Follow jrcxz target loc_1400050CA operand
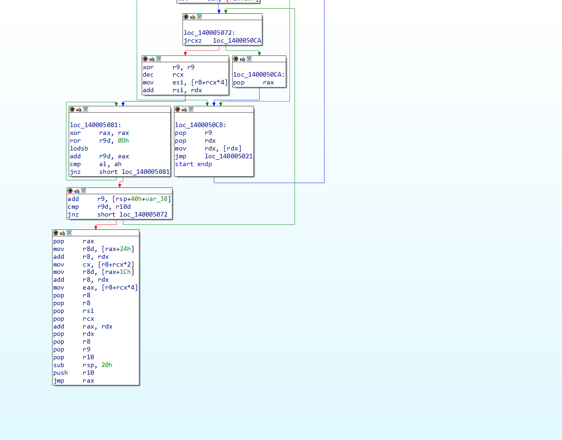The height and width of the screenshot is (440, 562). (x=237, y=41)
